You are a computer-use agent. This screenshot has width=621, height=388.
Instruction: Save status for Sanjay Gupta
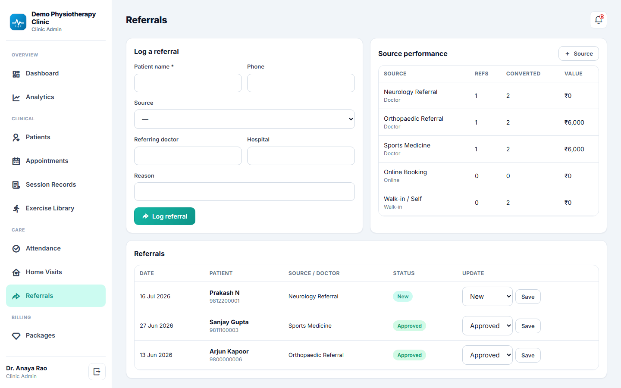528,326
